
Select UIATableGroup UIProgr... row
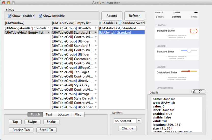click(74, 94)
